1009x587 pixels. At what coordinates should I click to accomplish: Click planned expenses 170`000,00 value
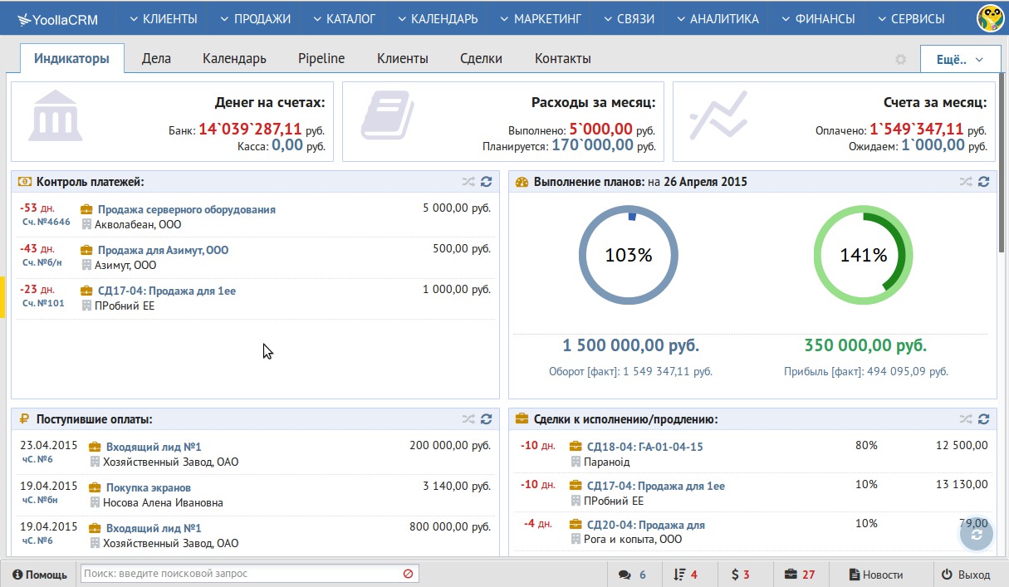click(593, 145)
